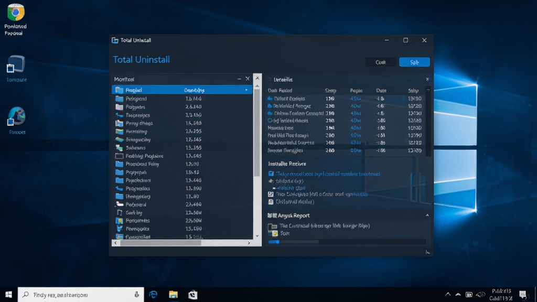Toggle the last checkbox in the install section
The height and width of the screenshot is (302, 537).
[x=271, y=202]
